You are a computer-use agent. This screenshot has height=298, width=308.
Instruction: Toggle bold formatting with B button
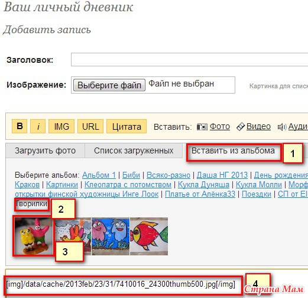(x=20, y=126)
